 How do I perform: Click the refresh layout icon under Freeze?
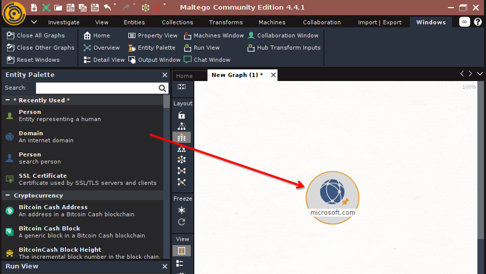tap(182, 222)
